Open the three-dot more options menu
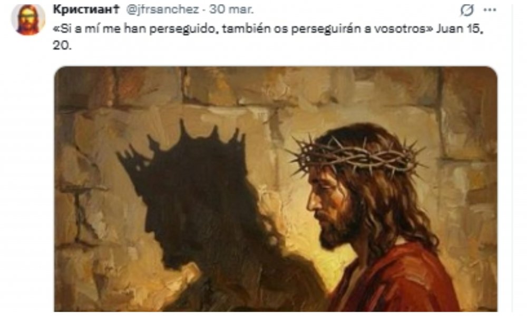527x316 pixels. (490, 10)
